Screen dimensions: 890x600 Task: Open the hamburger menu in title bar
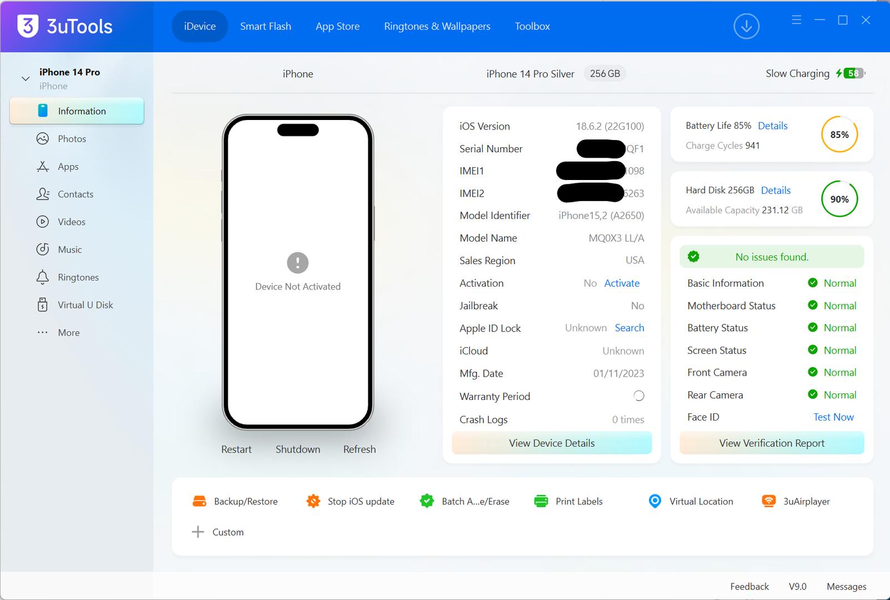click(797, 20)
